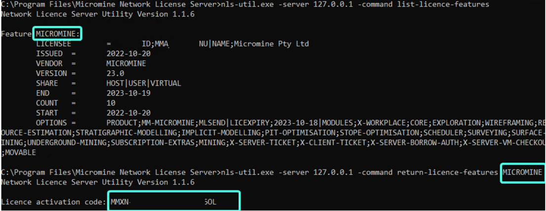Click the END date value 2023-10-19
Viewport: 546px width, 211px height.
coord(128,94)
